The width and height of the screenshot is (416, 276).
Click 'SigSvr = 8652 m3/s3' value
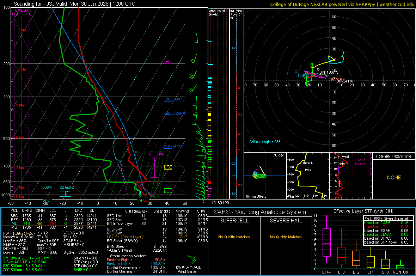[81, 252]
